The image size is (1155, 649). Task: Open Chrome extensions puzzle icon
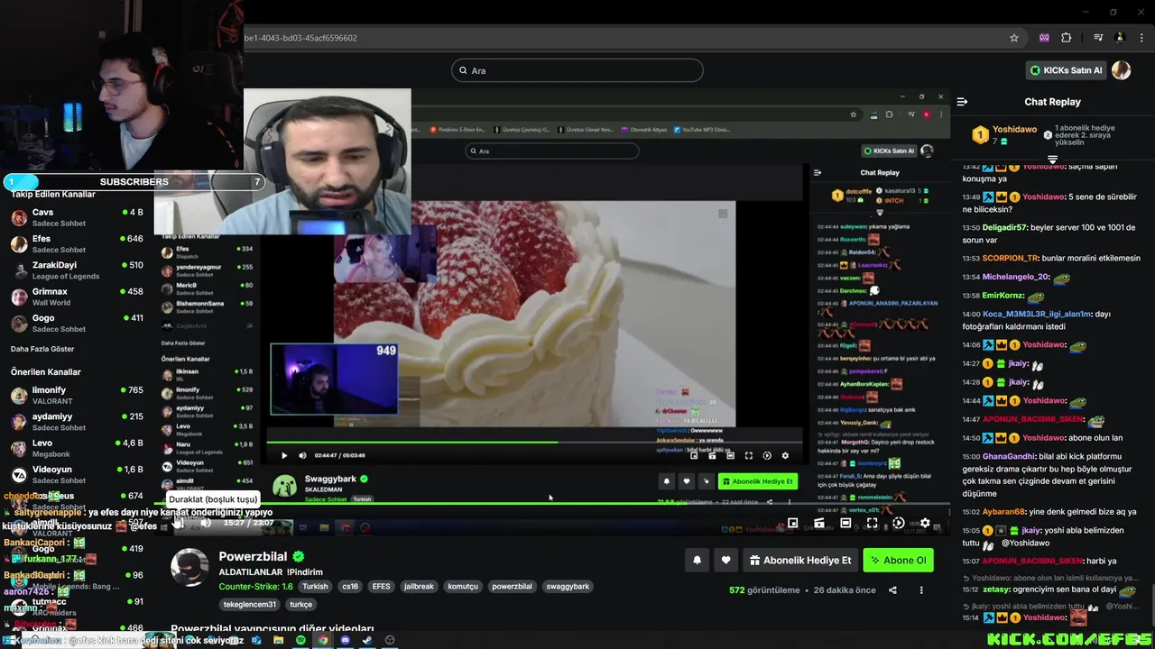click(1067, 38)
